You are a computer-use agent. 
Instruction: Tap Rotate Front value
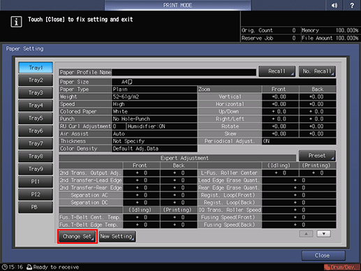pyautogui.click(x=280, y=126)
